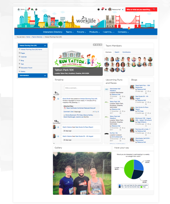Open Great North Run blog post link

143,86
